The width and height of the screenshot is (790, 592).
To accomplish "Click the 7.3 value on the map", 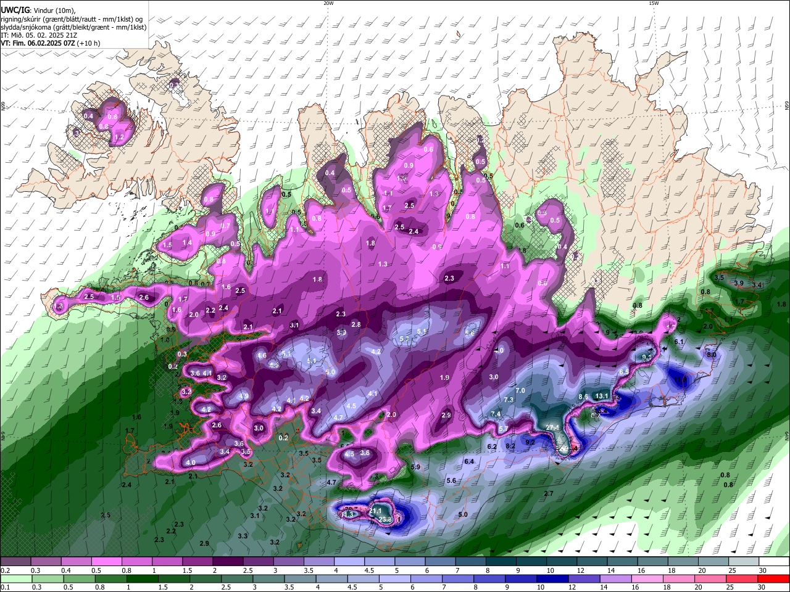I will [x=509, y=400].
